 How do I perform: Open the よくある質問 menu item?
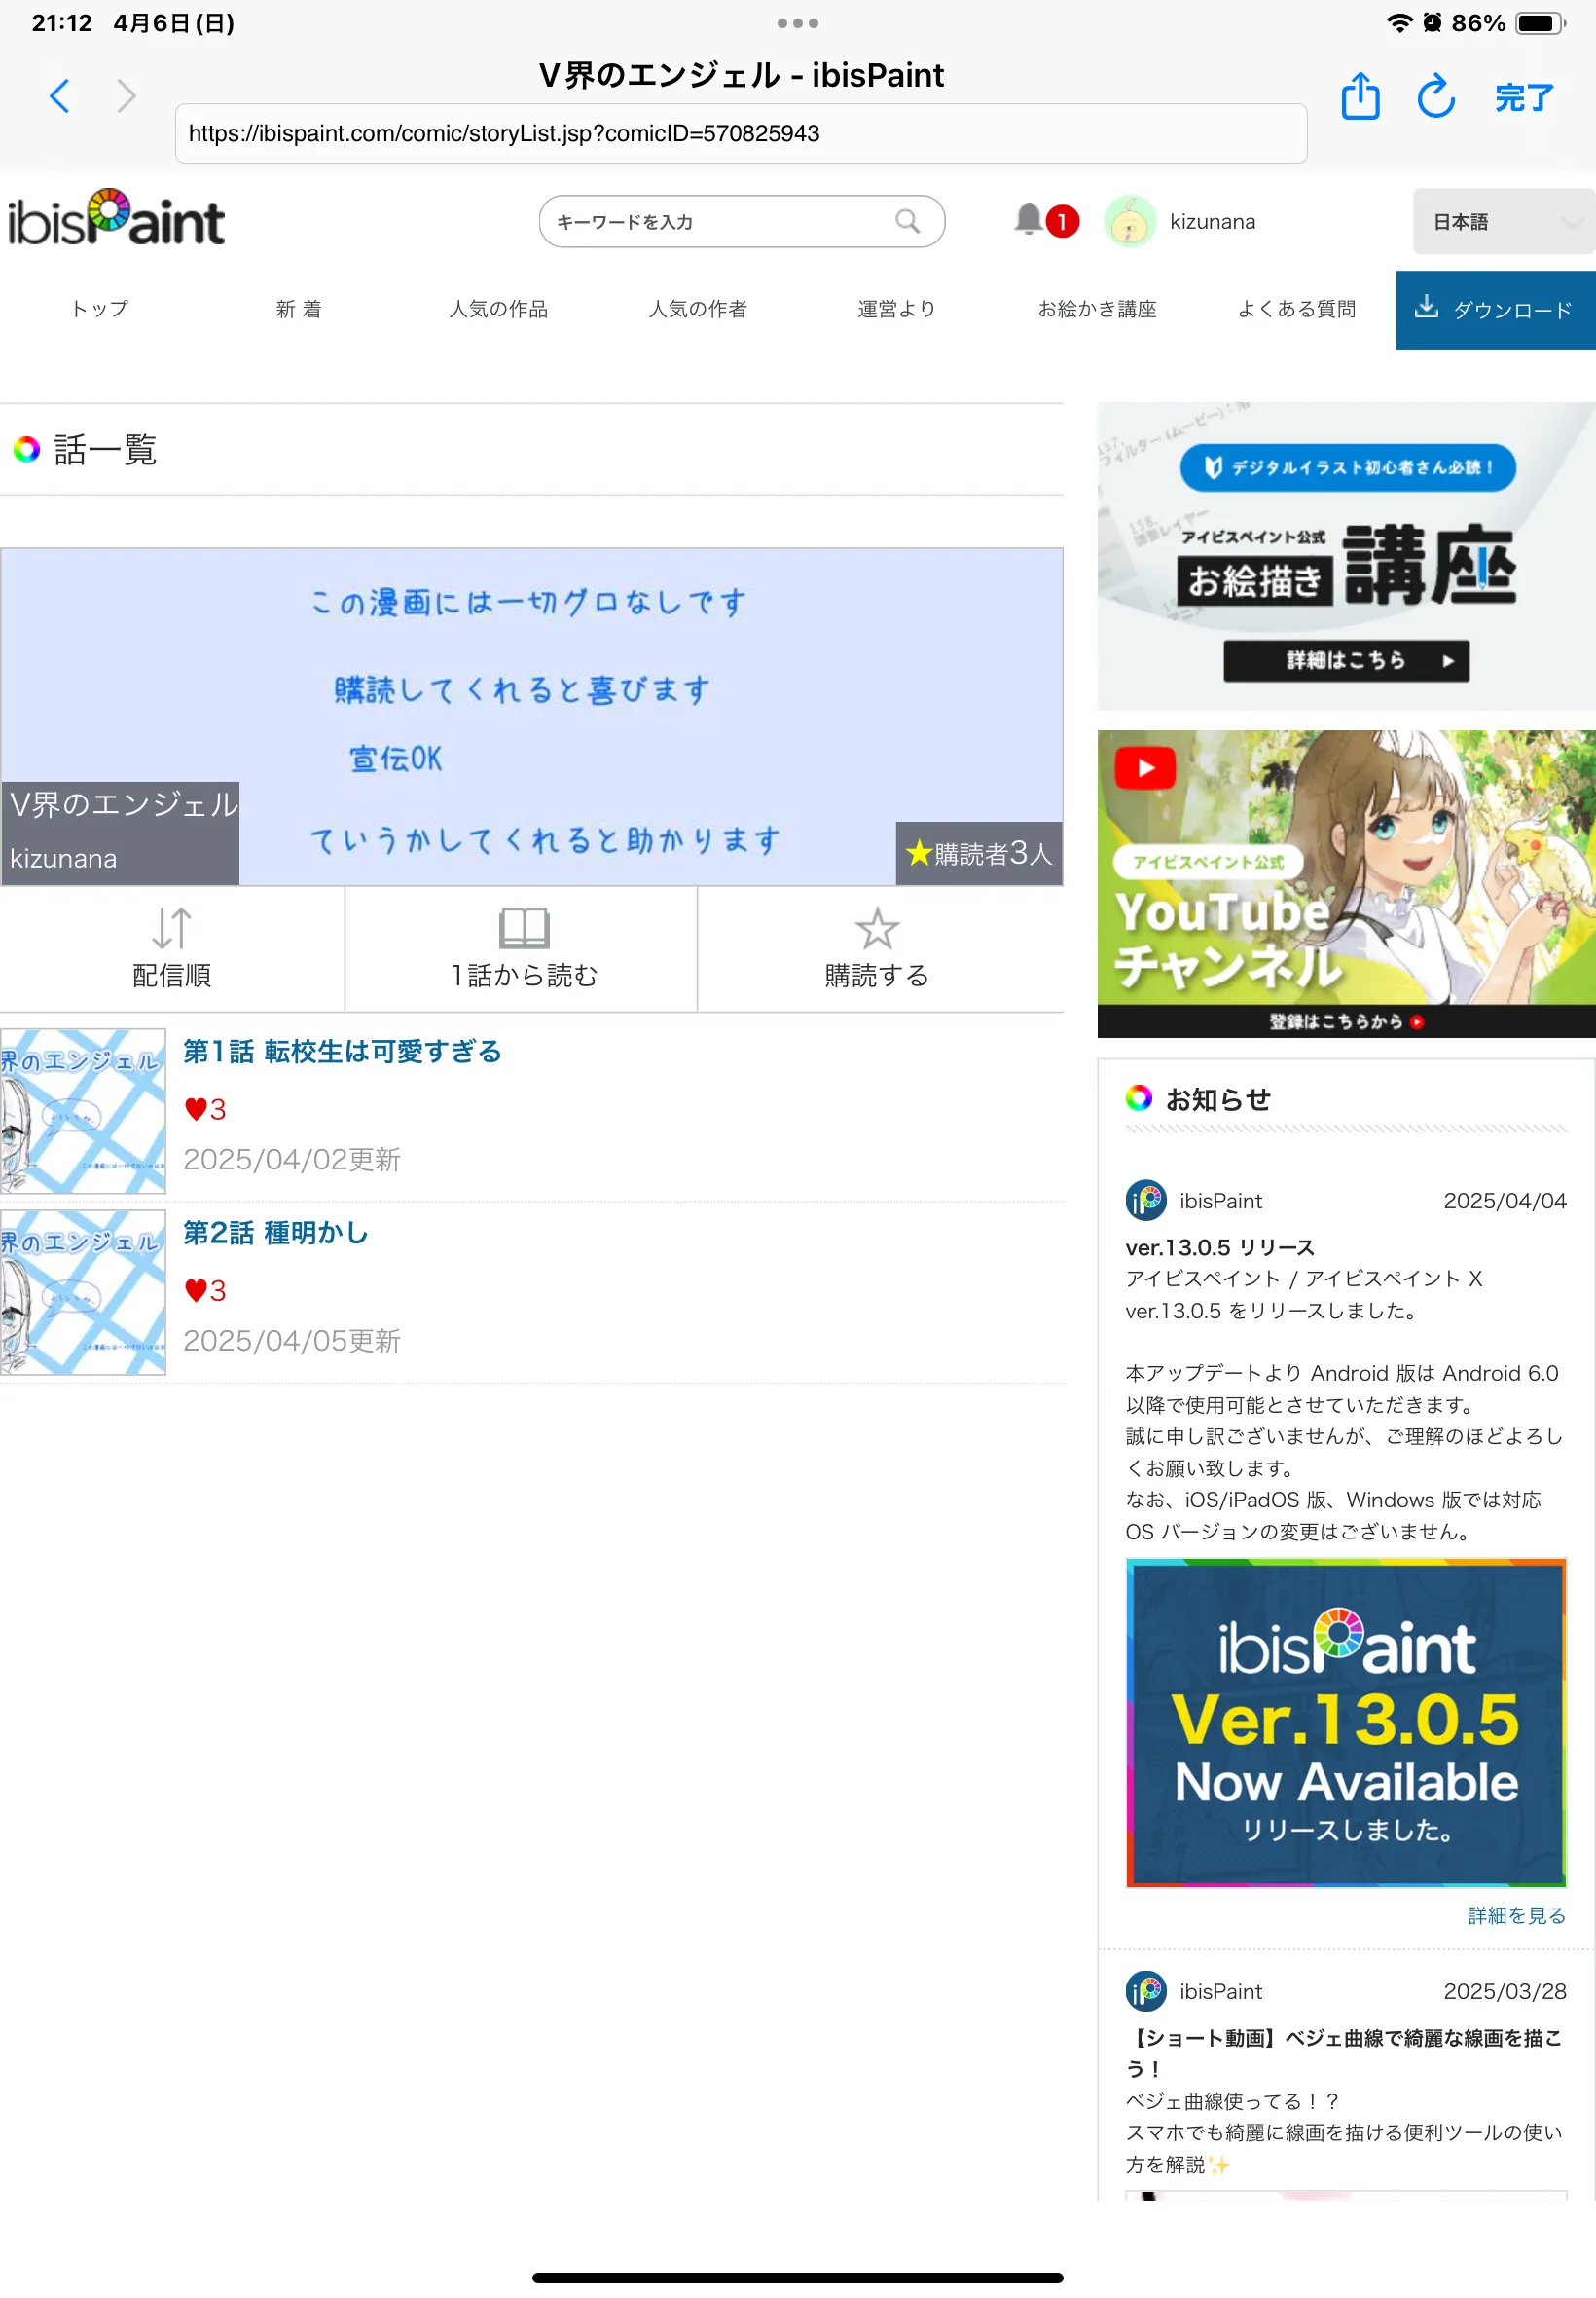click(1296, 309)
